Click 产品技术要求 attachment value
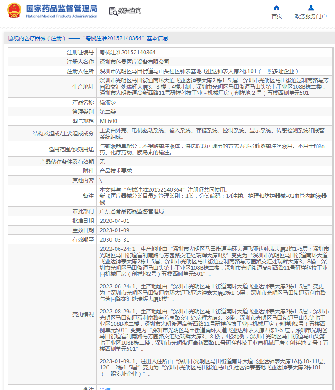The height and width of the screenshot is (390, 335). tap(116, 171)
